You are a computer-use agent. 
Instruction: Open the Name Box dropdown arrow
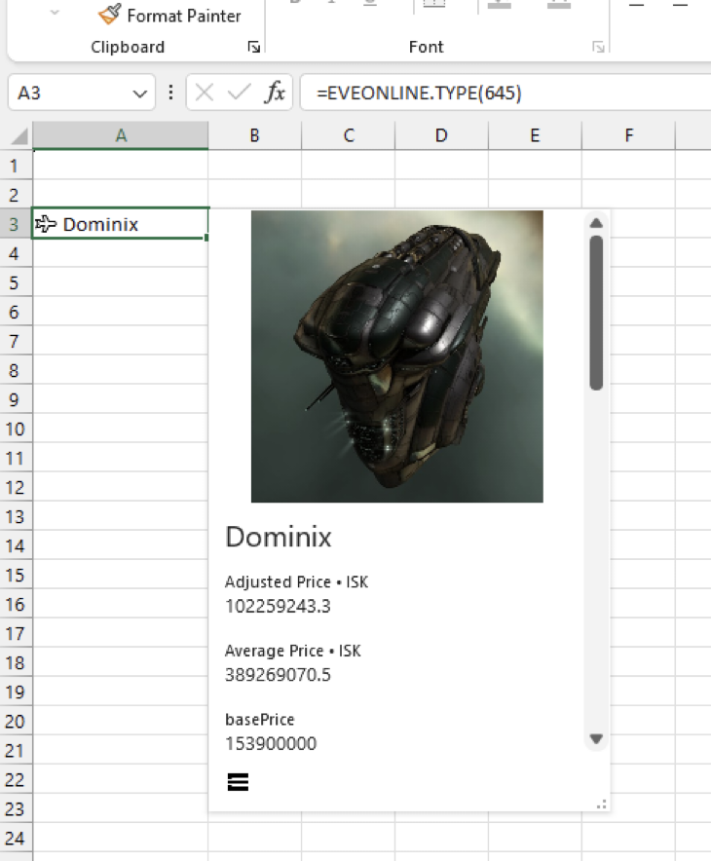click(x=140, y=94)
